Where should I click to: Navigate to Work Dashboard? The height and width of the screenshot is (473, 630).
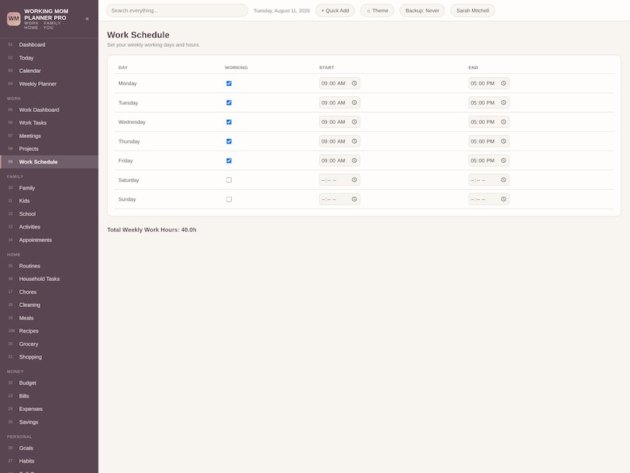point(49,110)
